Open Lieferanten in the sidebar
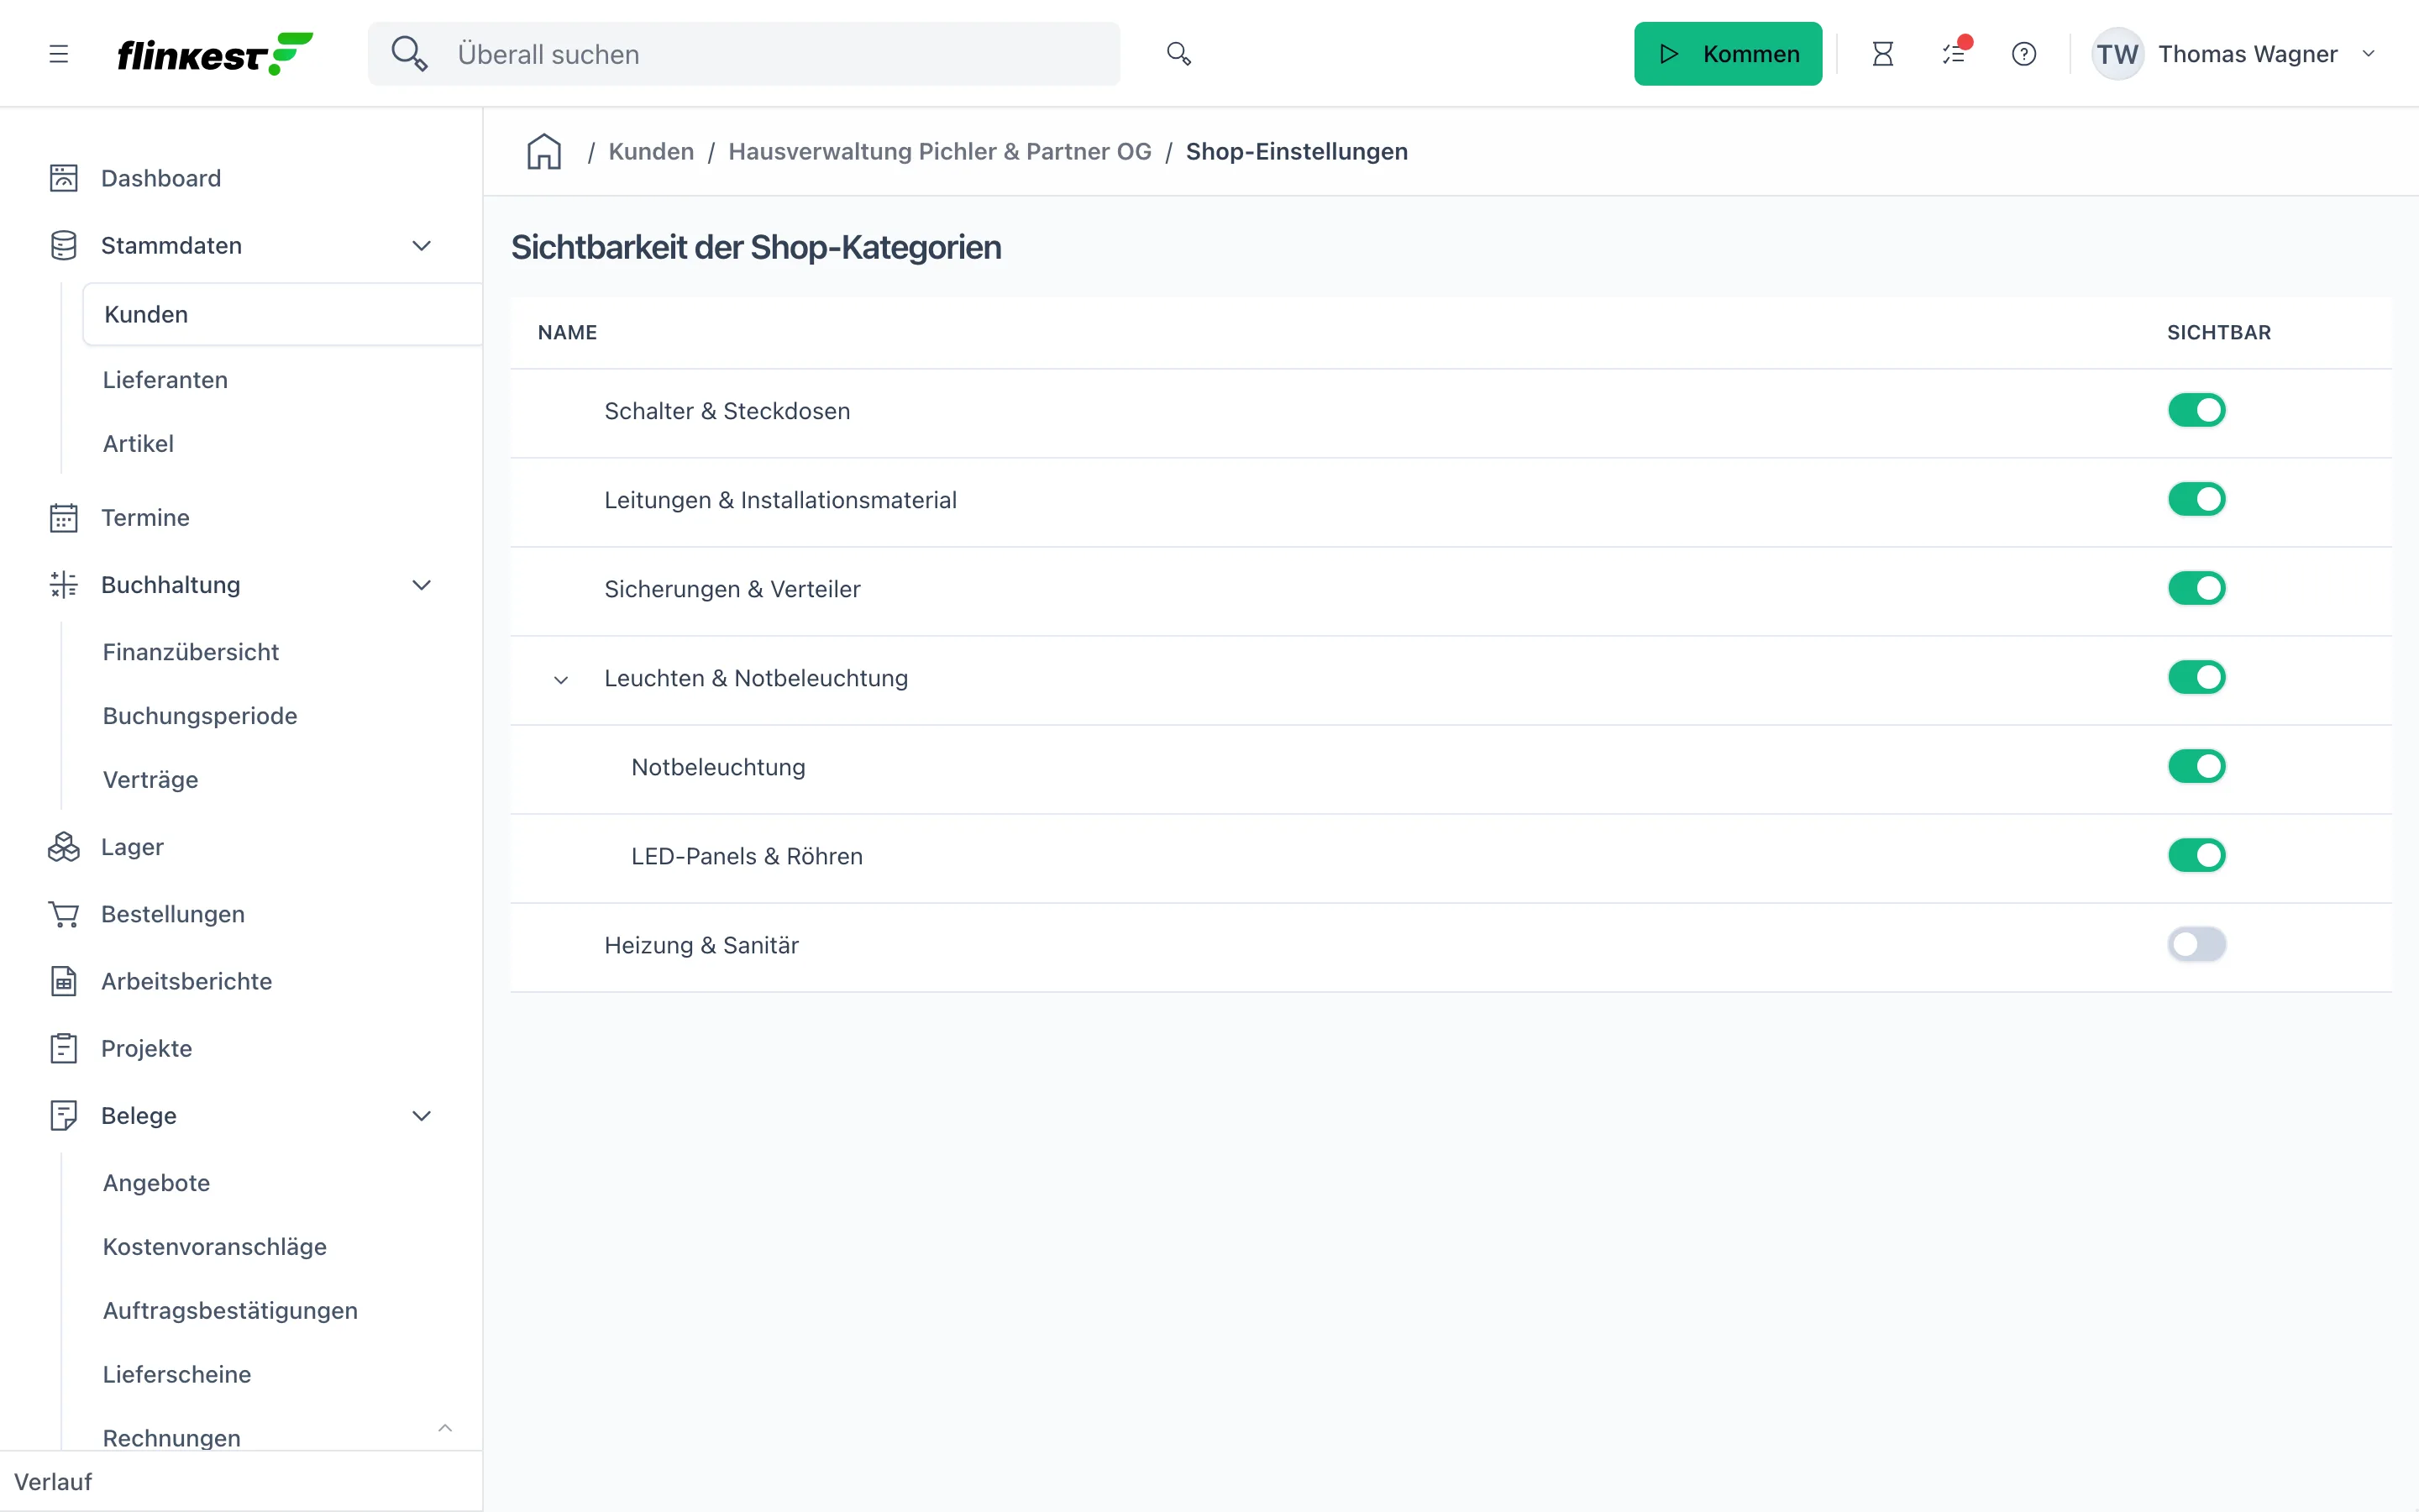The width and height of the screenshot is (2419, 1512). tap(166, 380)
